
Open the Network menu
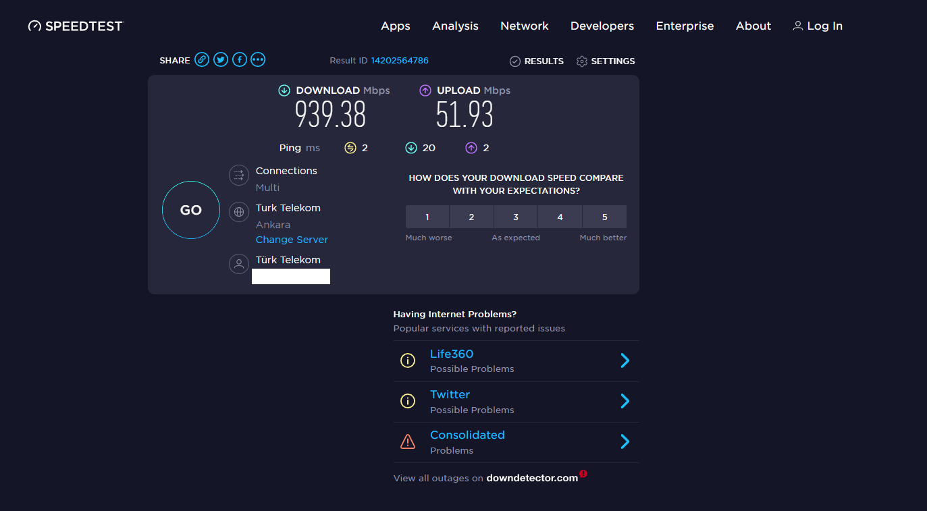(x=525, y=26)
